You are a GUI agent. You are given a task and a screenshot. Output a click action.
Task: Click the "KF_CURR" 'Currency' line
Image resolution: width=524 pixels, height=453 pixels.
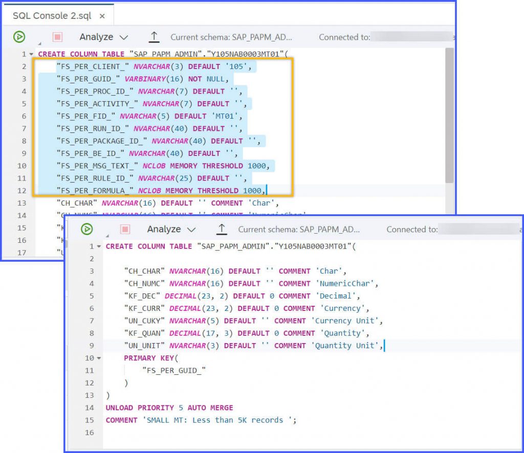point(247,308)
